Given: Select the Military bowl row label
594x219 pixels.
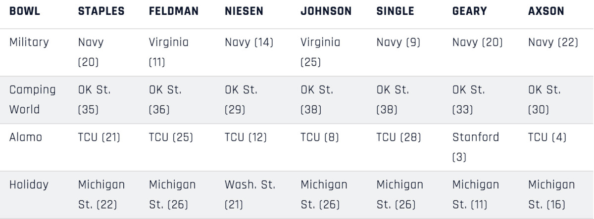Looking at the screenshot, I should tap(29, 43).
